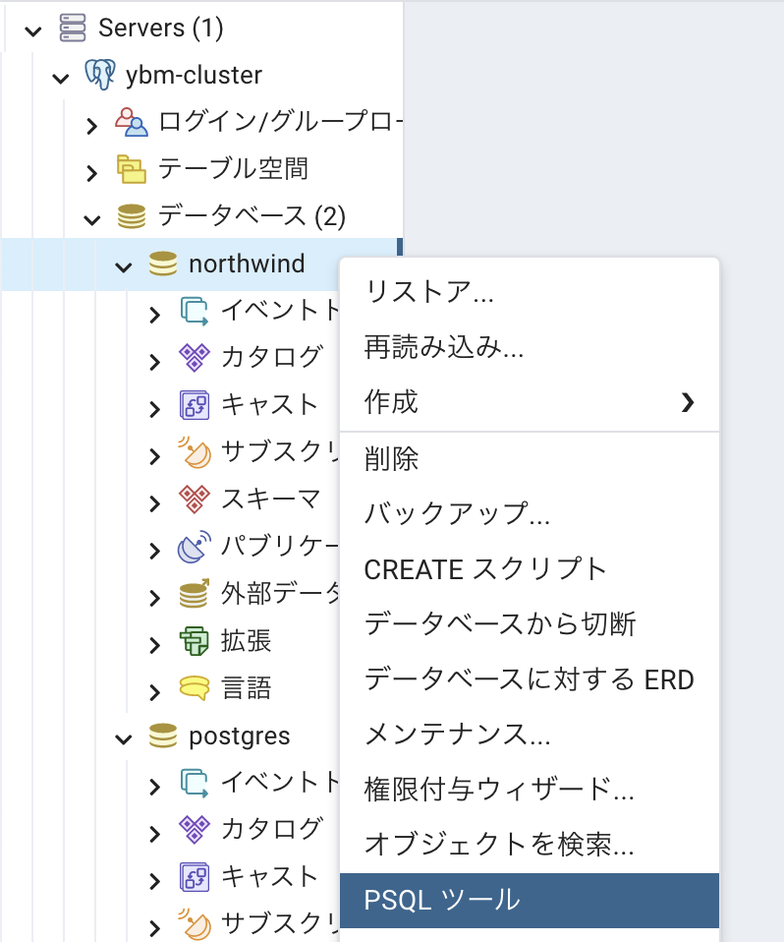
Task: Click the postgres database icon
Action: 163,736
